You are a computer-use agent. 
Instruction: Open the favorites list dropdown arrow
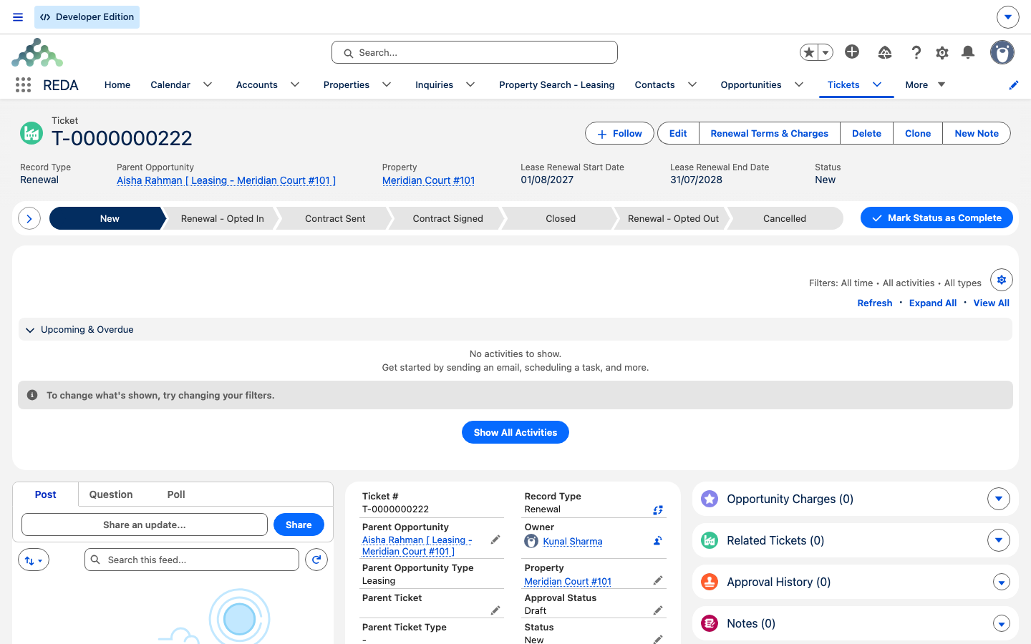(826, 52)
